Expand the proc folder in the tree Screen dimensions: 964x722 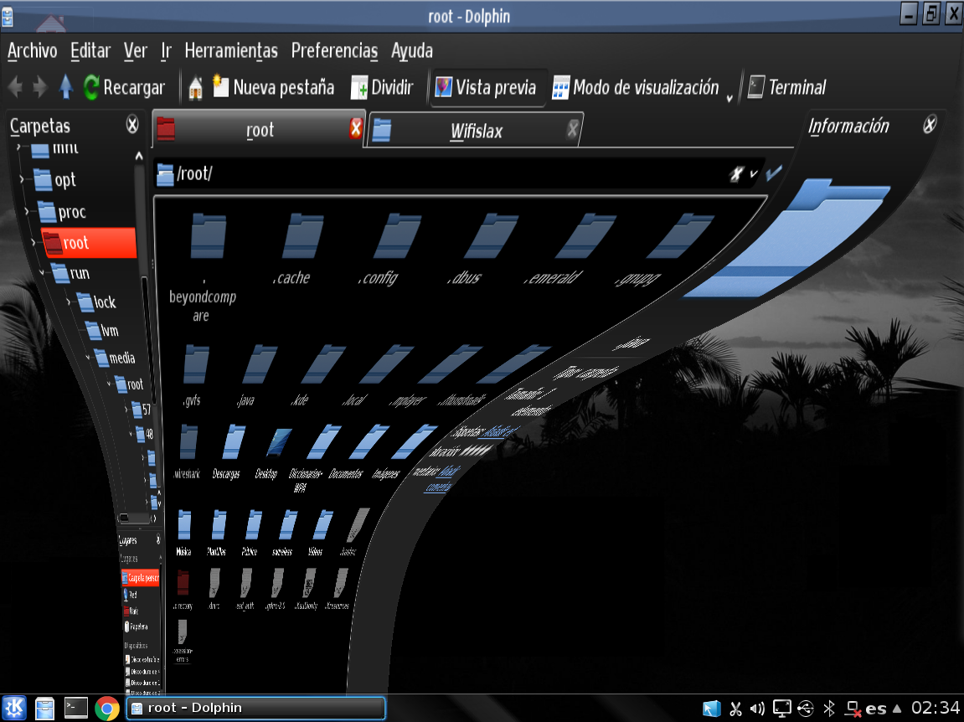(x=27, y=211)
